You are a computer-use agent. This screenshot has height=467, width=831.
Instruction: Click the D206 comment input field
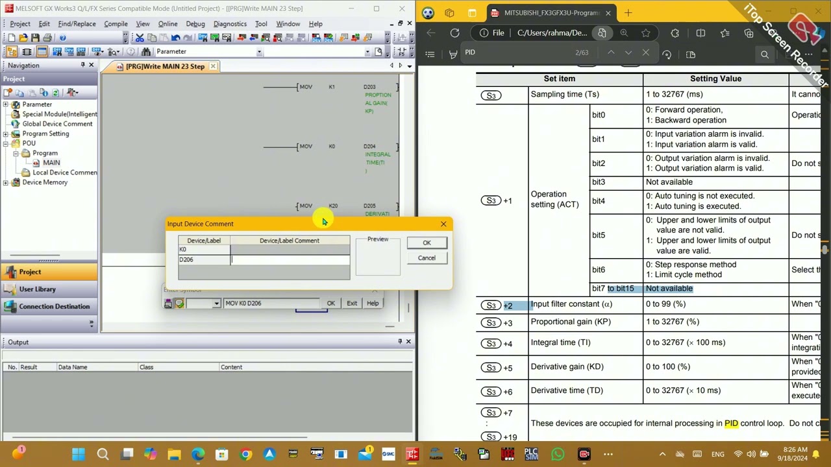290,259
